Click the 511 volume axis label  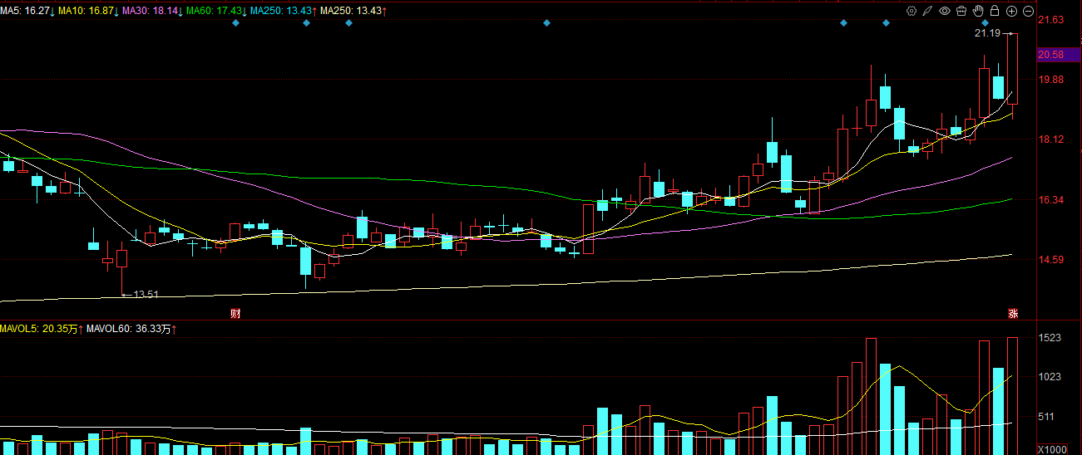coord(1048,417)
